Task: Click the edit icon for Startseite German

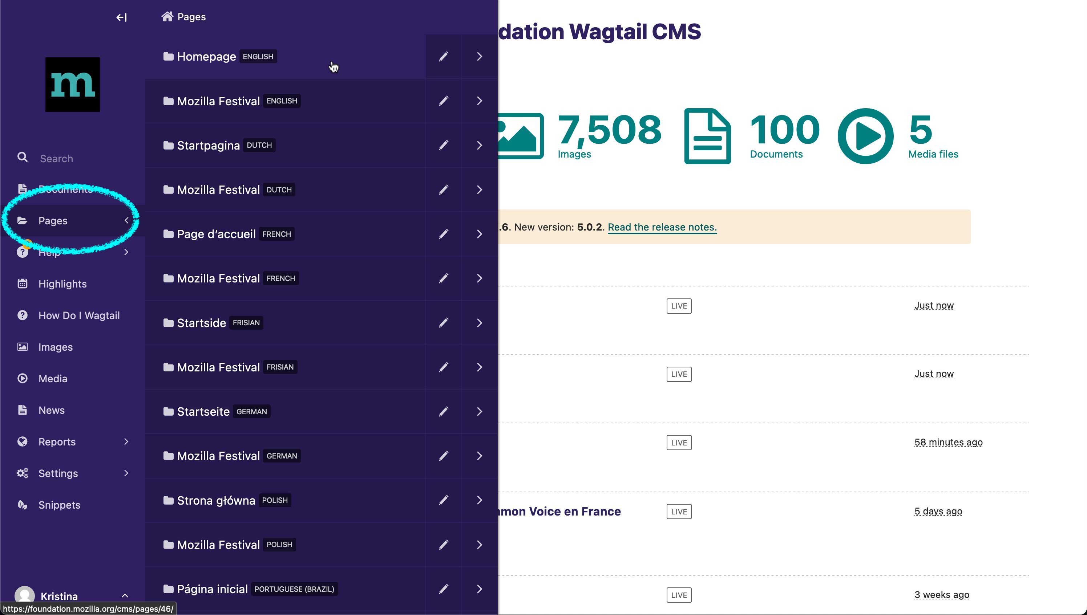Action: [x=443, y=411]
